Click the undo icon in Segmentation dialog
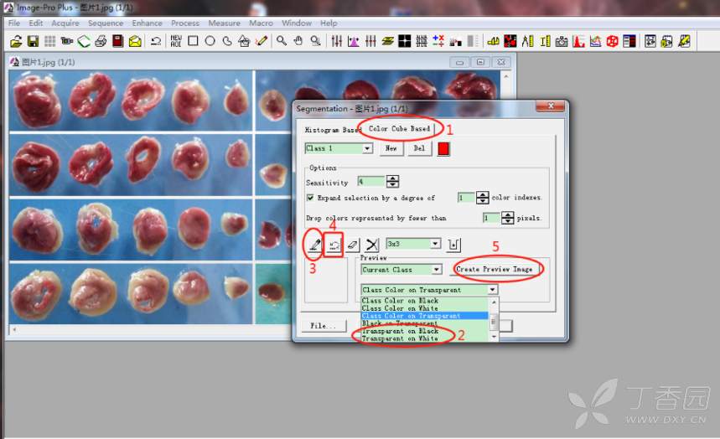Image resolution: width=720 pixels, height=439 pixels. click(334, 245)
